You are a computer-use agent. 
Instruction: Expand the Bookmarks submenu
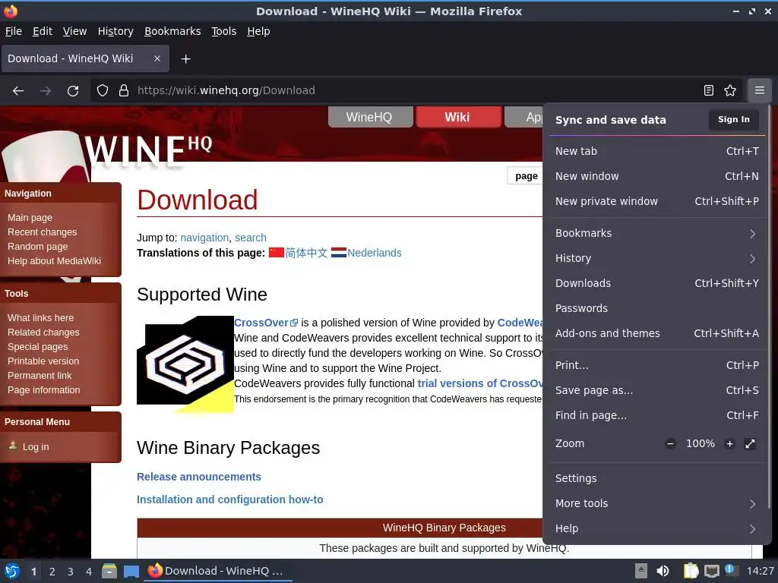(656, 233)
